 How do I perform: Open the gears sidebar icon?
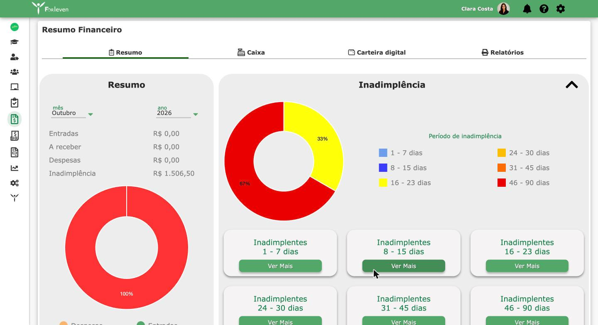15,183
